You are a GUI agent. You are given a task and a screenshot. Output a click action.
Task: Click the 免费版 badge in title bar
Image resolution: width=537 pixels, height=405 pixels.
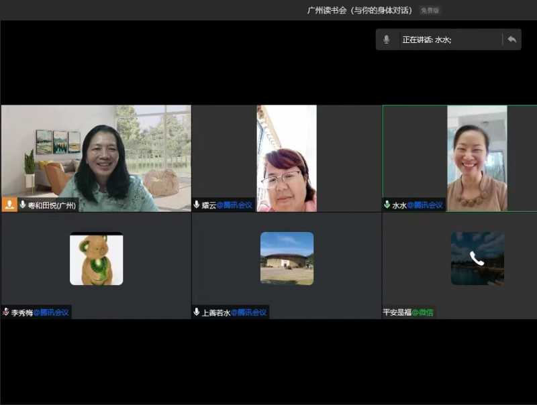430,11
